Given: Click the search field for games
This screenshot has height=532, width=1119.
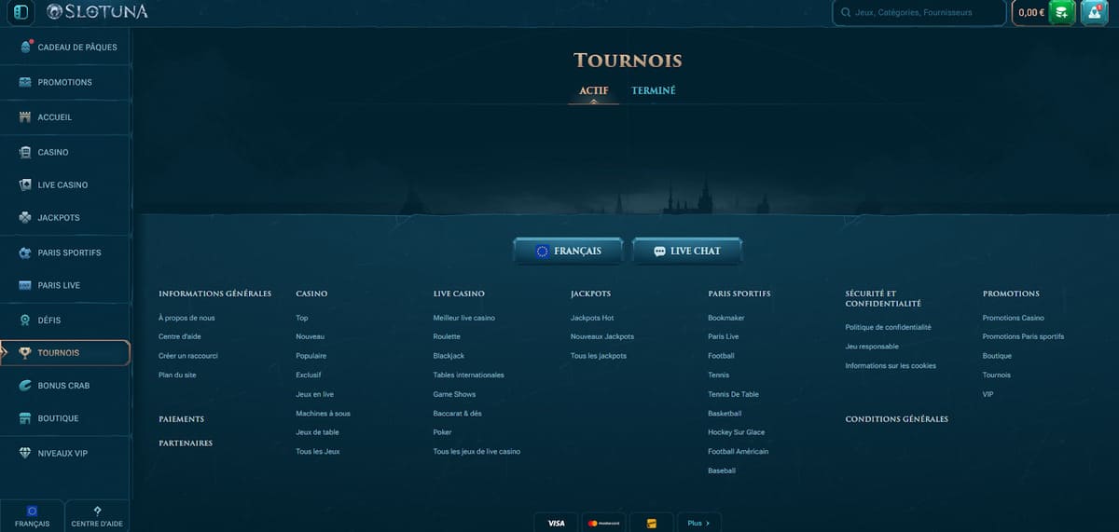Looking at the screenshot, I should tap(919, 13).
